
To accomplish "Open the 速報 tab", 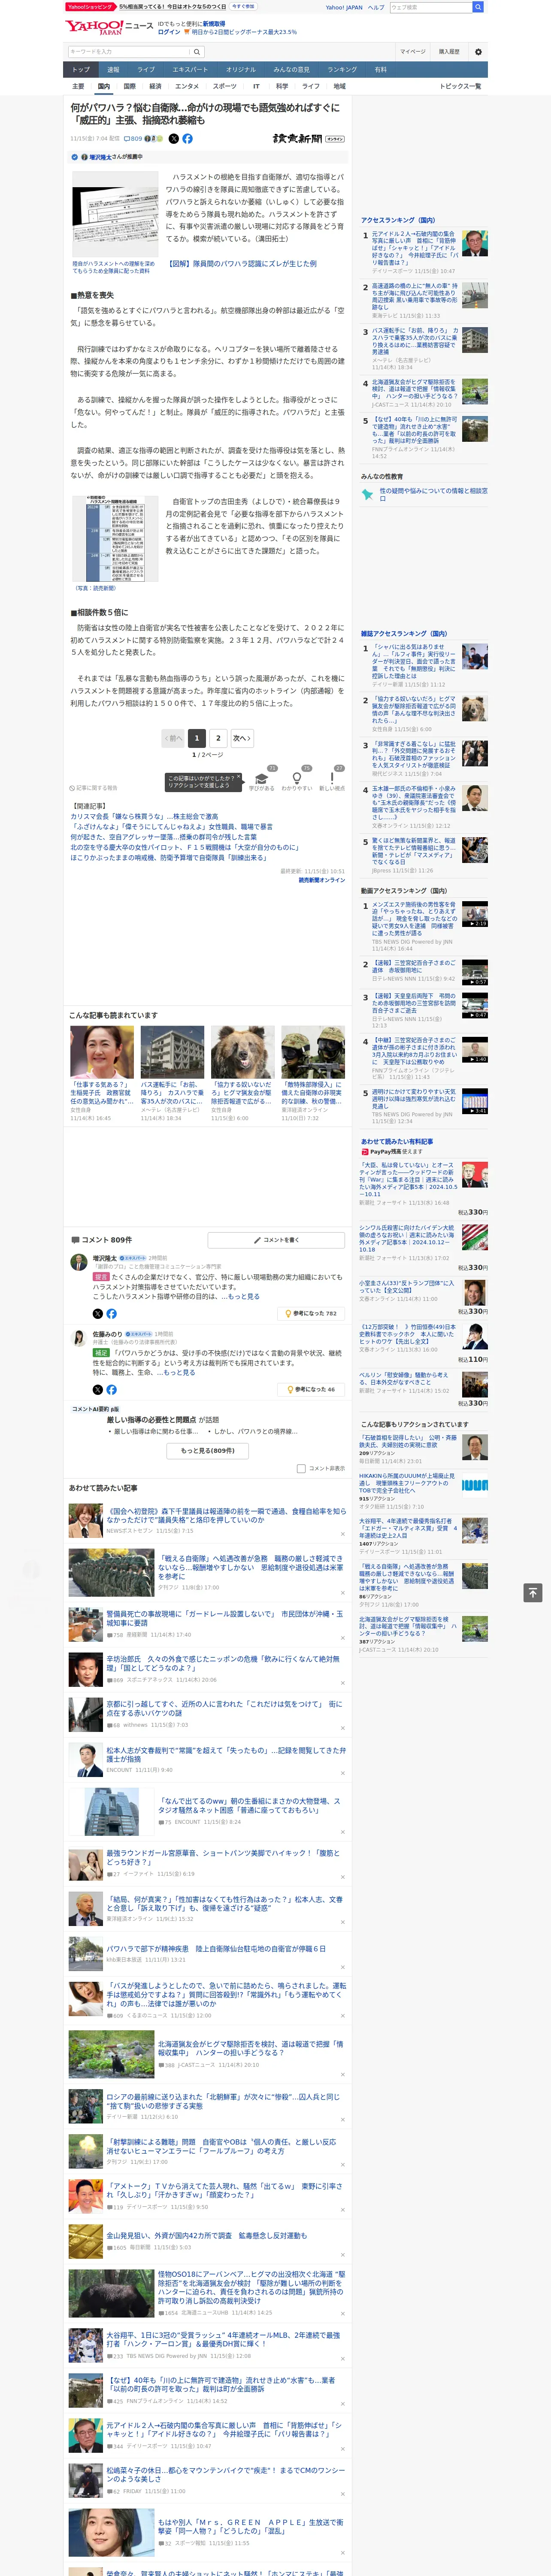I will 113,70.
